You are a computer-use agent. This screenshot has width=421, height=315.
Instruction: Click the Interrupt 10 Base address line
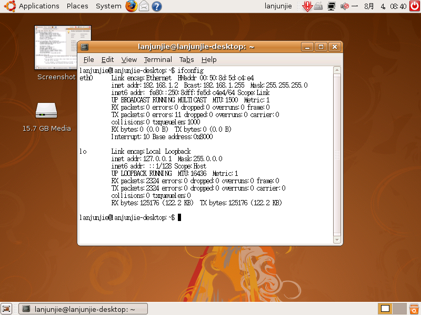pyautogui.click(x=162, y=136)
